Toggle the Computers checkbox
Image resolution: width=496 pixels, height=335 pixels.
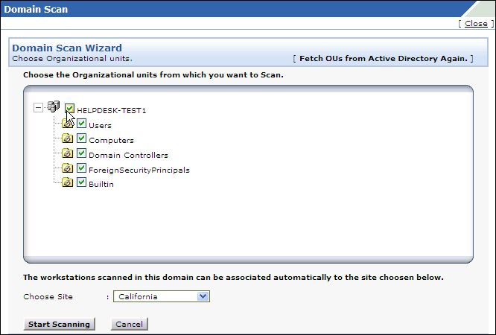82,138
